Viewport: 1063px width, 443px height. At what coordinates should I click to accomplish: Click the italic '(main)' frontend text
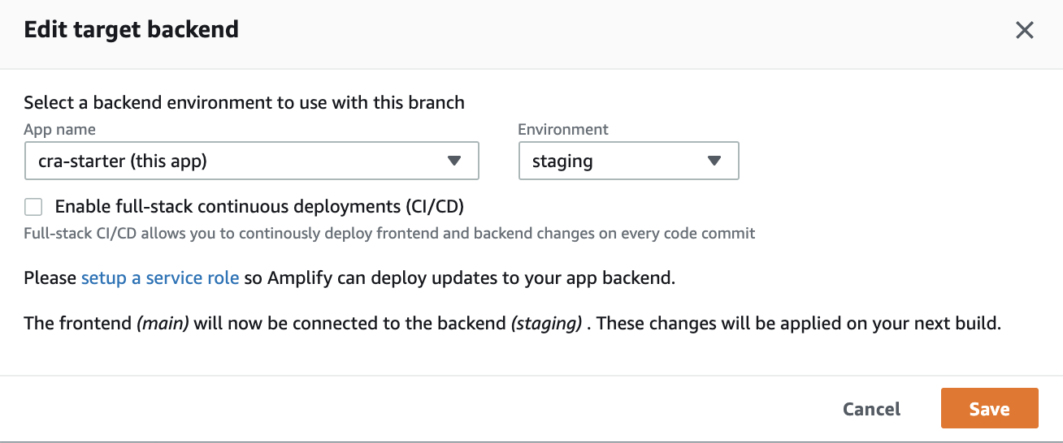(163, 323)
